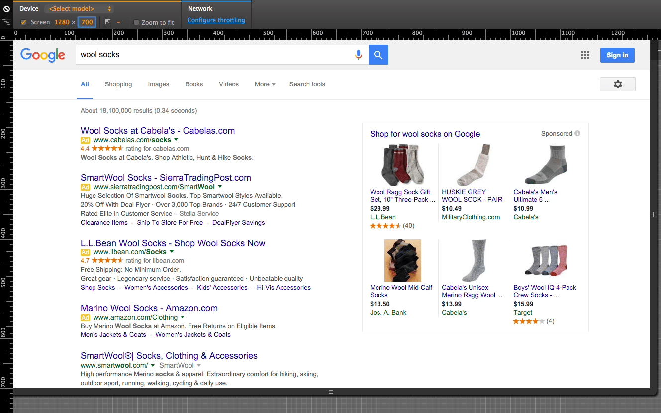The width and height of the screenshot is (661, 413).
Task: Open Wool Socks at Cabela's result
Action: pyautogui.click(x=158, y=131)
